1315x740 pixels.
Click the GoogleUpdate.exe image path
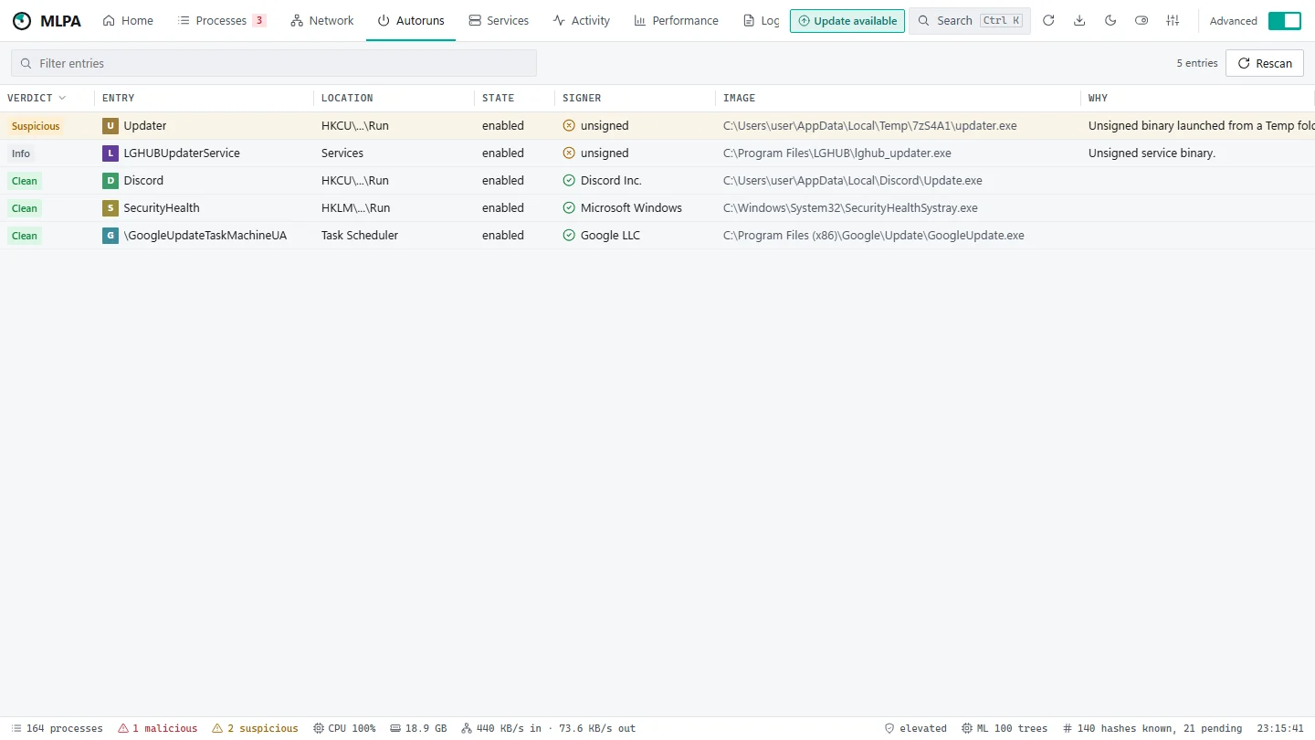point(874,236)
